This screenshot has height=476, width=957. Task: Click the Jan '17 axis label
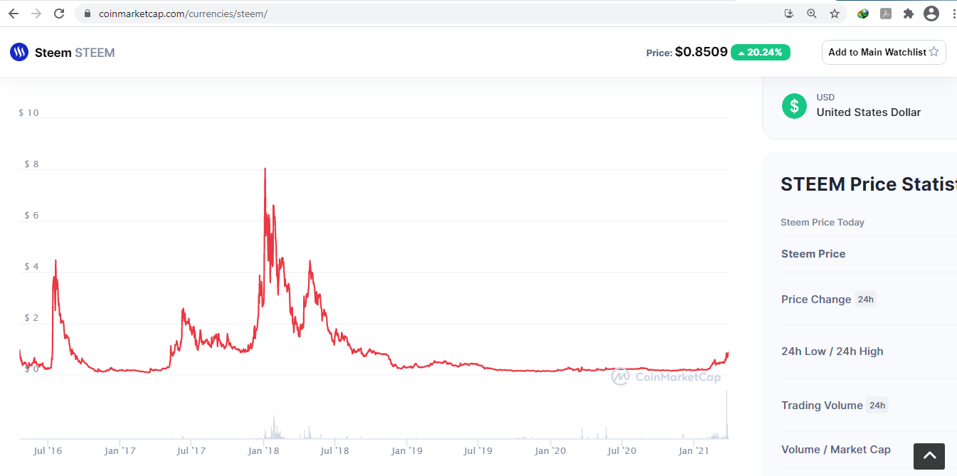(120, 450)
